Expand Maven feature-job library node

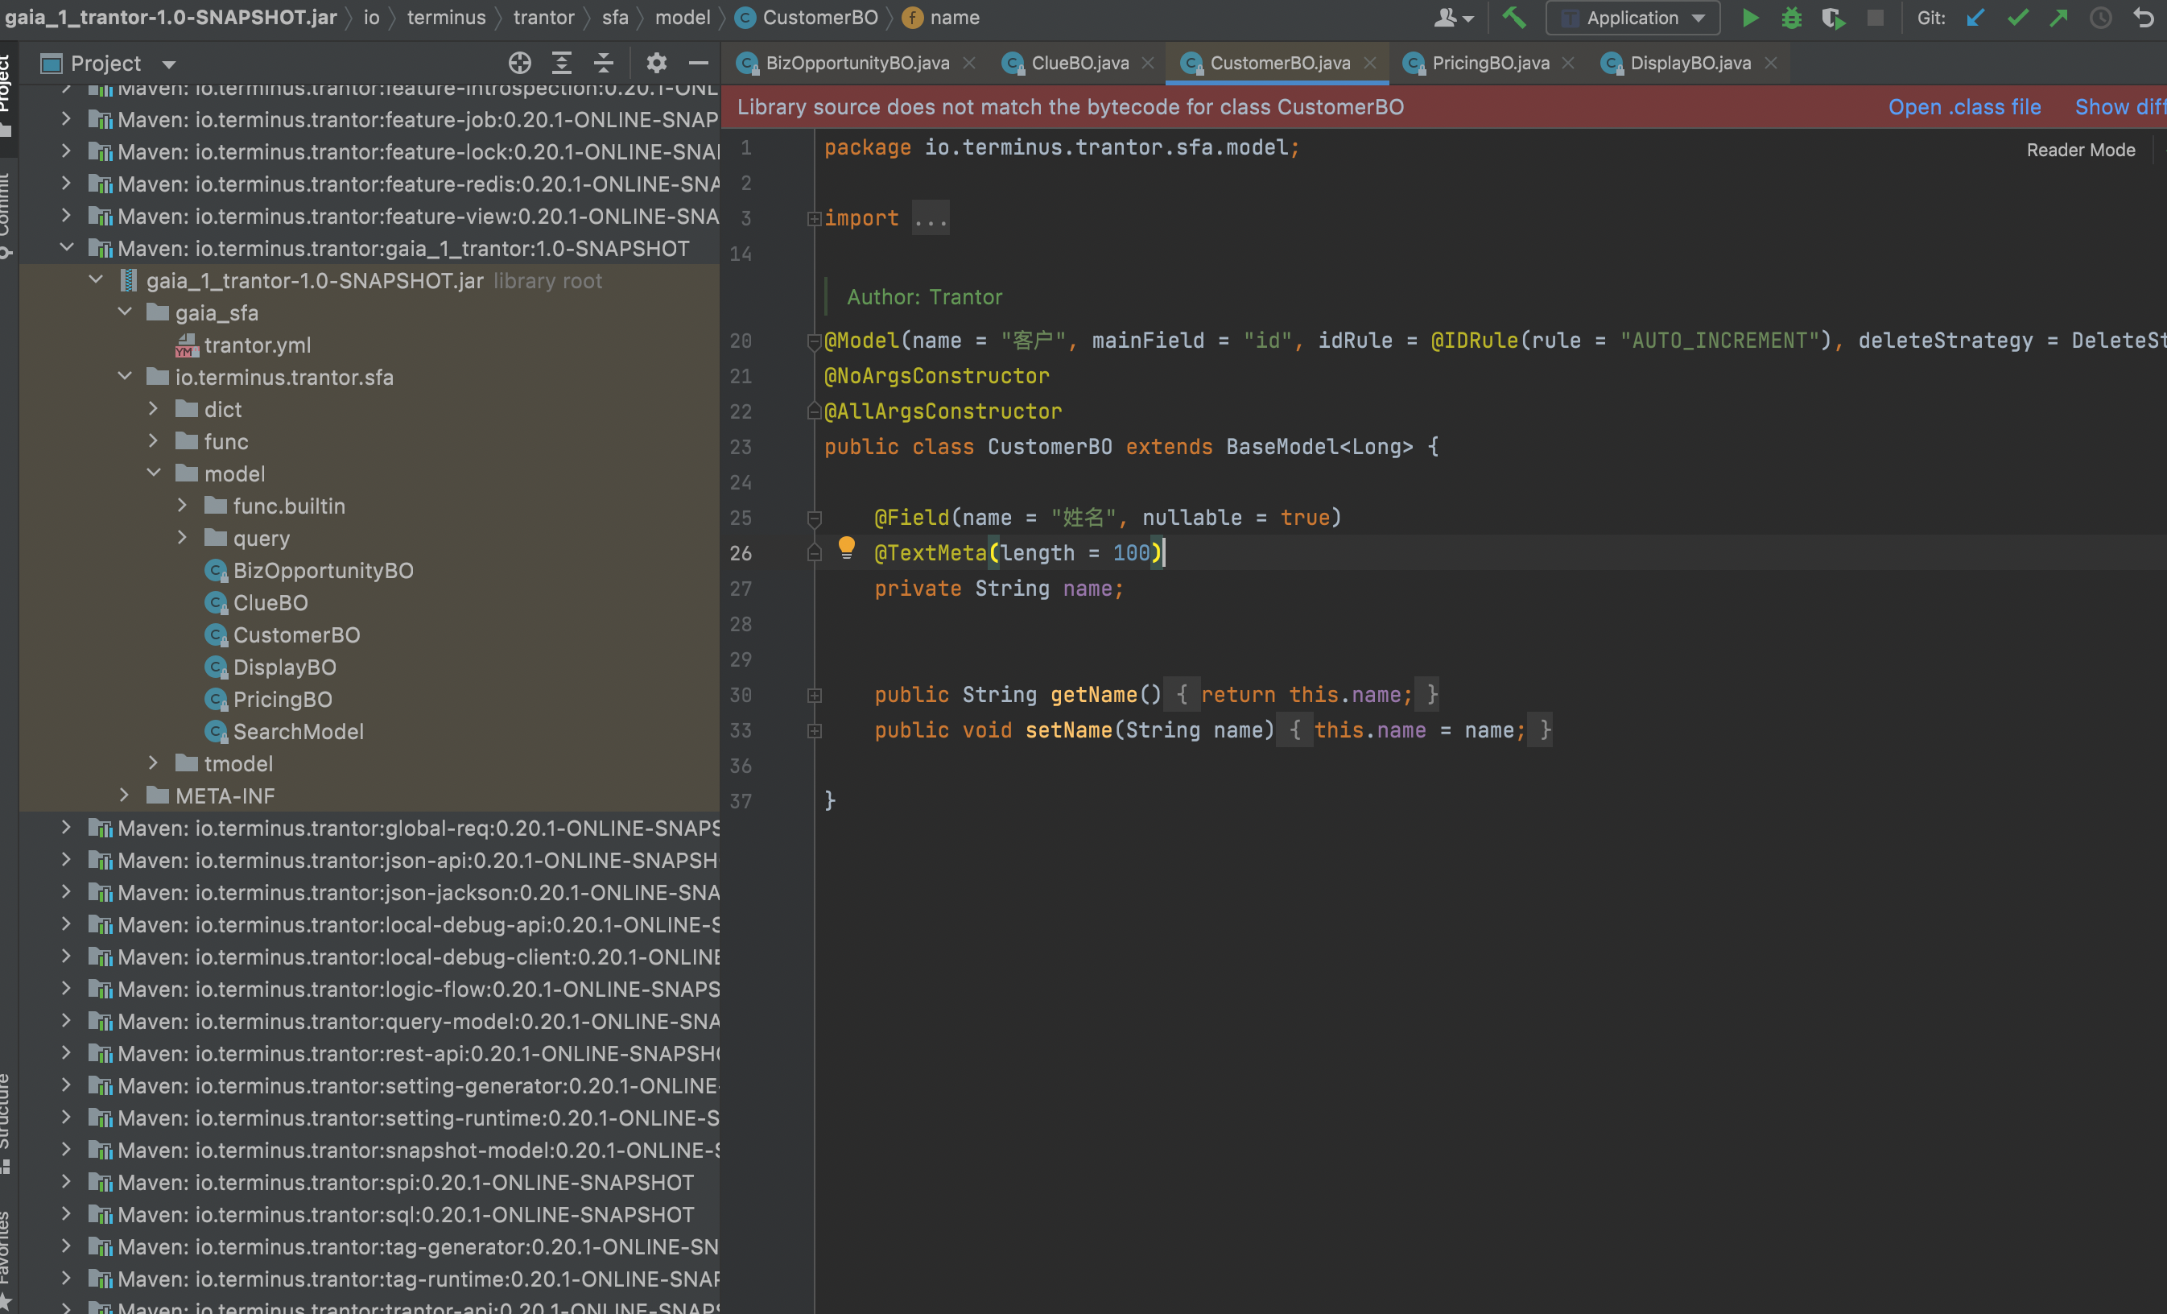pyautogui.click(x=66, y=118)
